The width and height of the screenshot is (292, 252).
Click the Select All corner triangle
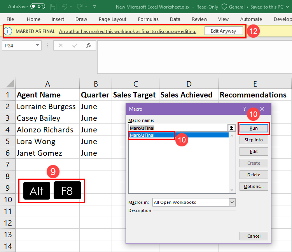(10, 83)
